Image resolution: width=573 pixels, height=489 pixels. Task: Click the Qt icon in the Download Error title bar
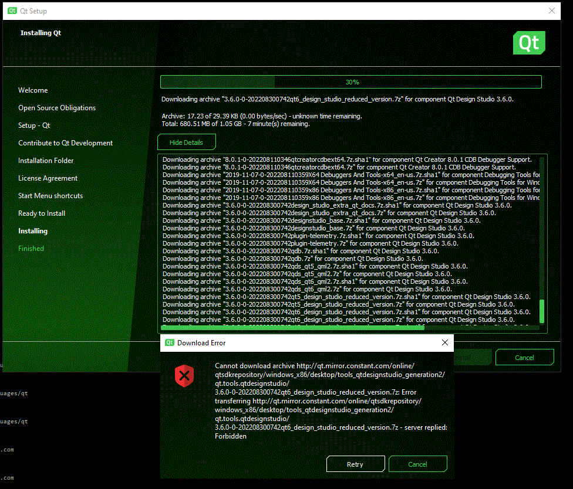170,342
